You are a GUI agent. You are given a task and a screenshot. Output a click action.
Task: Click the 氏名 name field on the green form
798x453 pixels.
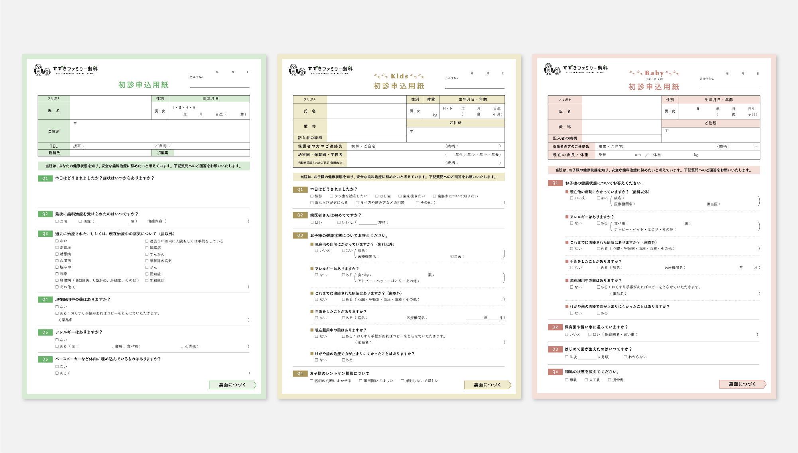[x=111, y=111]
